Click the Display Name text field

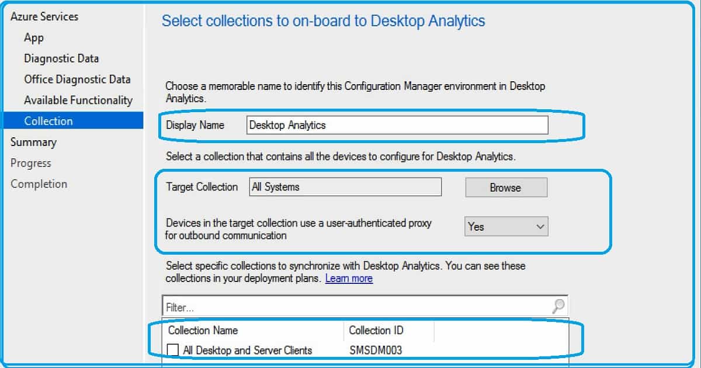pos(397,125)
